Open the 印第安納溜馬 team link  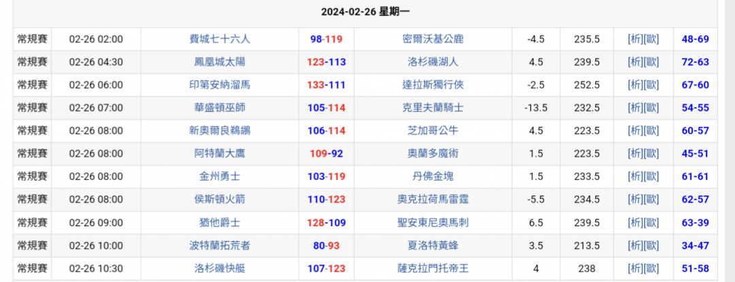click(x=220, y=85)
